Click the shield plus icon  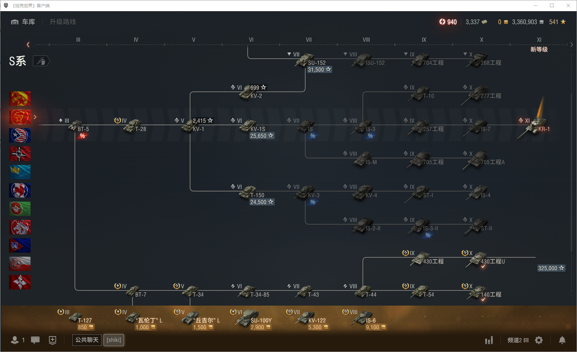tap(53, 340)
